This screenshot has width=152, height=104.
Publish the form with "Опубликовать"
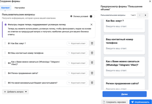(x=141, y=102)
